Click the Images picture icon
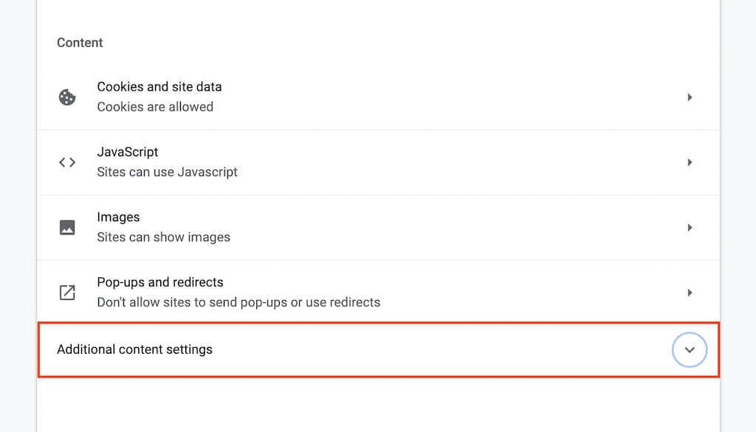756x432 pixels. (67, 228)
